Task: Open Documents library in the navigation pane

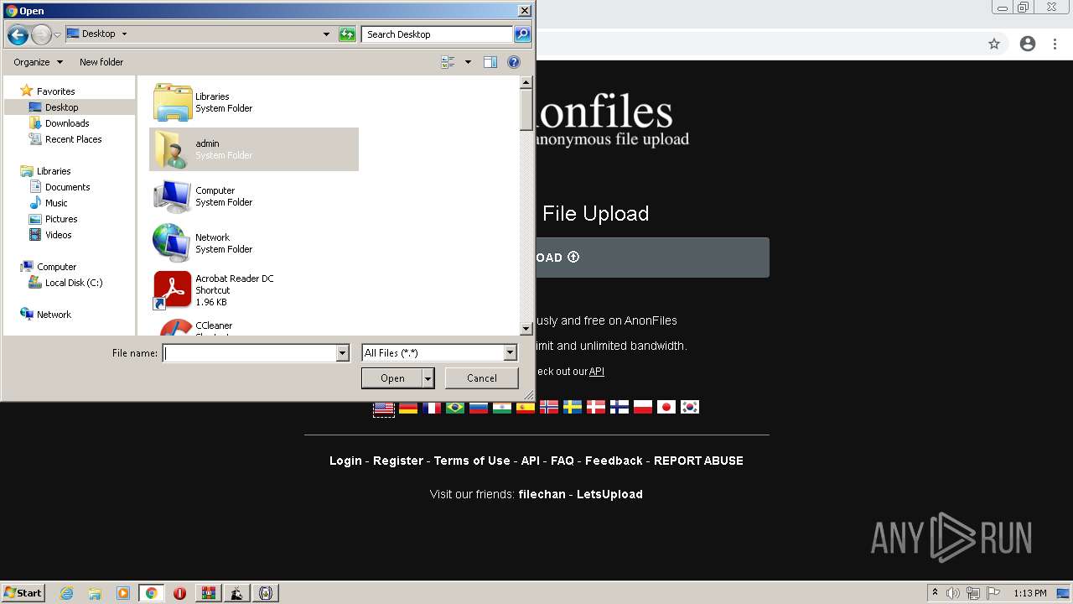Action: tap(67, 187)
